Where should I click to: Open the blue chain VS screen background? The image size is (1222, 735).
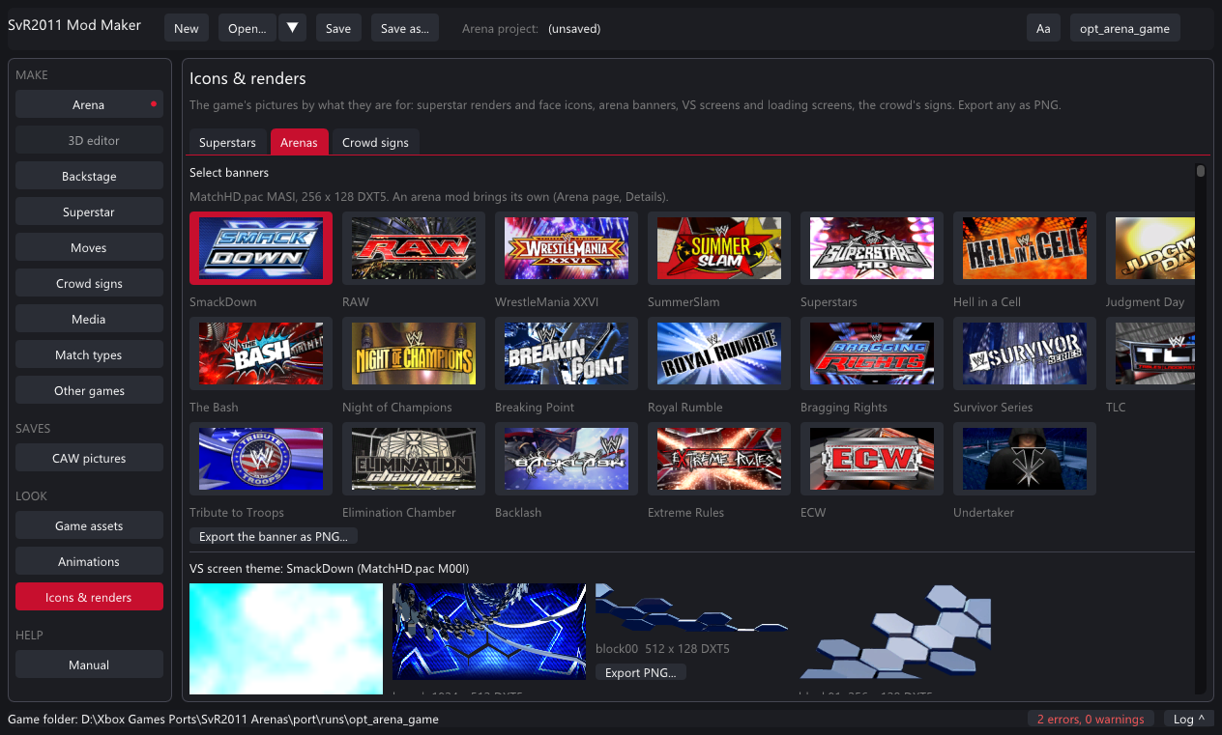pyautogui.click(x=489, y=632)
